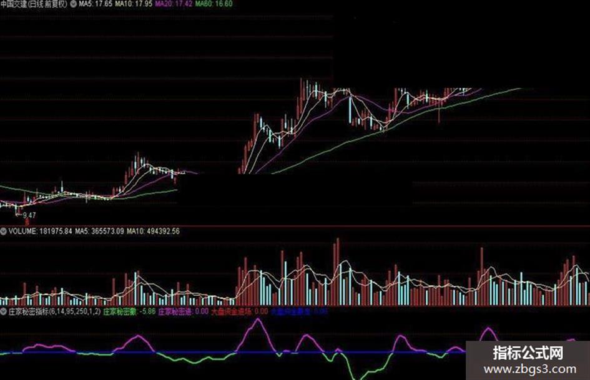
Task: Click green indicator value -5.86 label
Action: tap(129, 311)
